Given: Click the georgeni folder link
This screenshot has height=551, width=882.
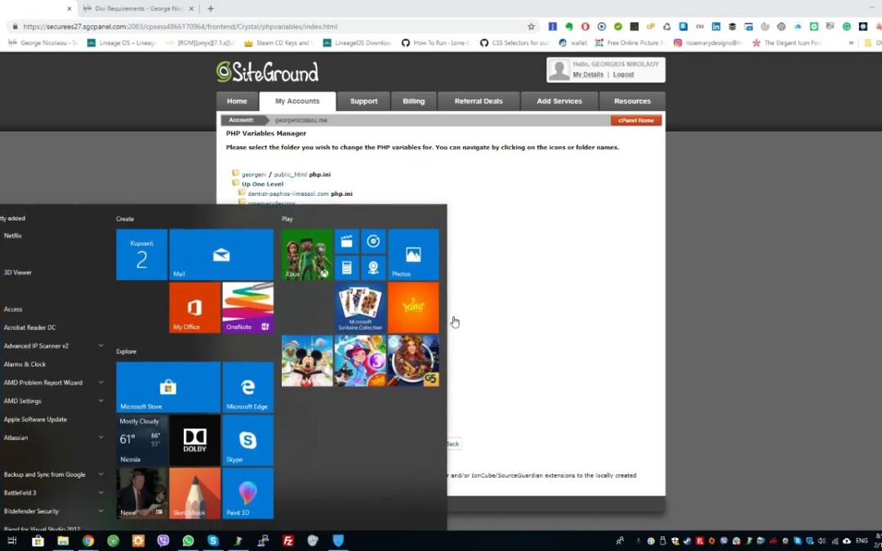Looking at the screenshot, I should [254, 175].
